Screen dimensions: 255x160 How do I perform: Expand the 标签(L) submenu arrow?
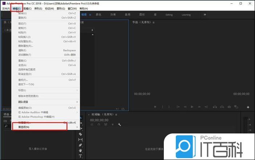(77, 90)
